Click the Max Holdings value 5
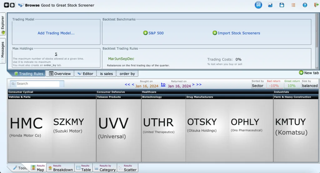The width and height of the screenshot is (320, 173). tap(56, 54)
